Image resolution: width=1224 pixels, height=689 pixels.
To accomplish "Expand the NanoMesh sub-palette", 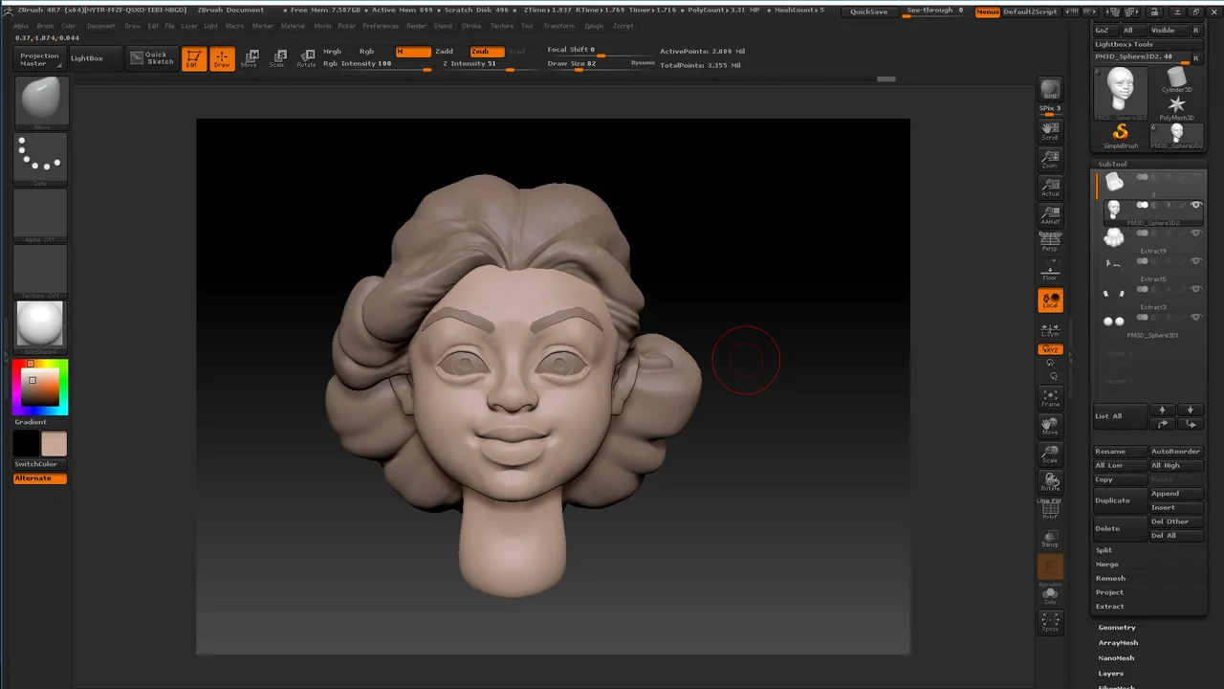I will (x=1116, y=658).
